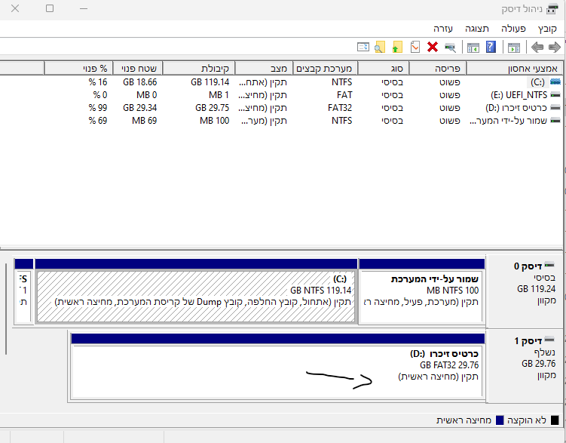Click the % 99 free percentage cell
566x443 pixels.
(98, 108)
